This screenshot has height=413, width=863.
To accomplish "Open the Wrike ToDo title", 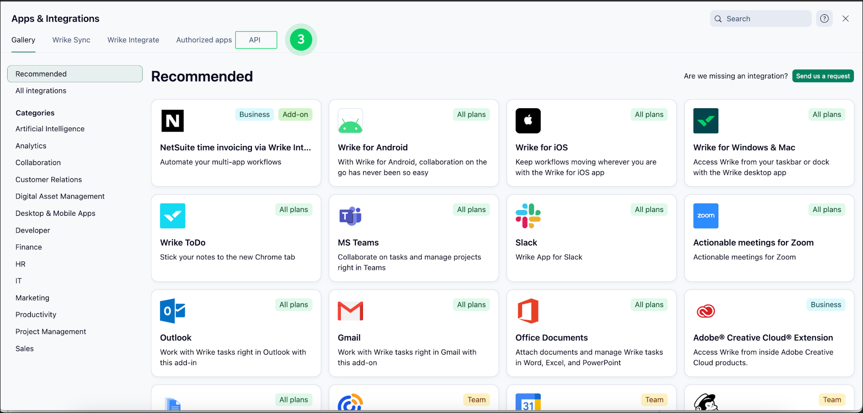I will click(x=183, y=243).
